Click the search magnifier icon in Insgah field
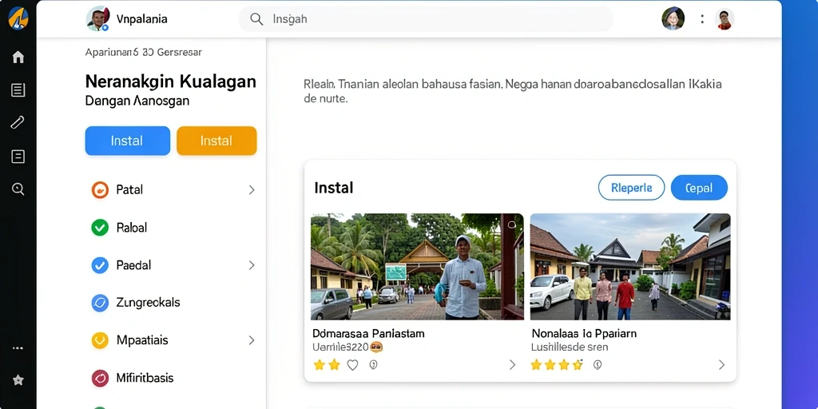This screenshot has width=818, height=409. click(x=256, y=19)
